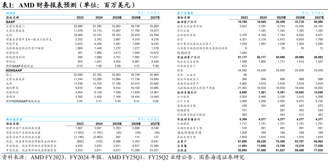Click the 存货 row label
The height and width of the screenshot is (162, 330).
[180, 40]
